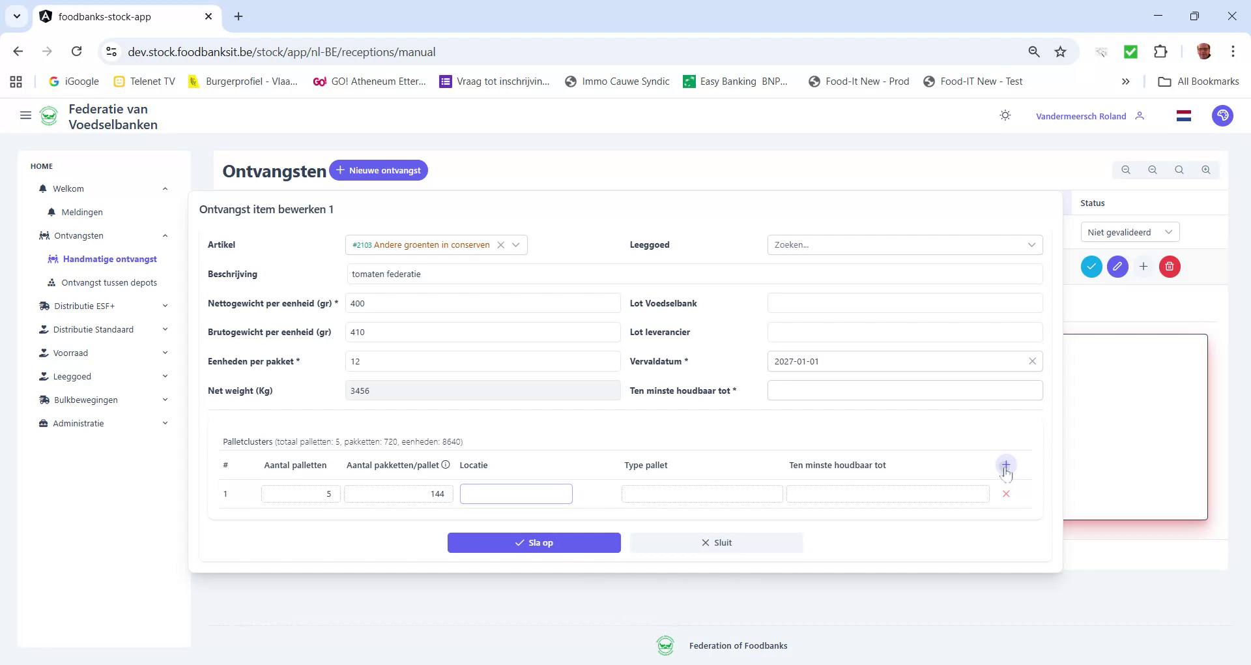Open the Artikel dropdown arrow

[x=516, y=244]
